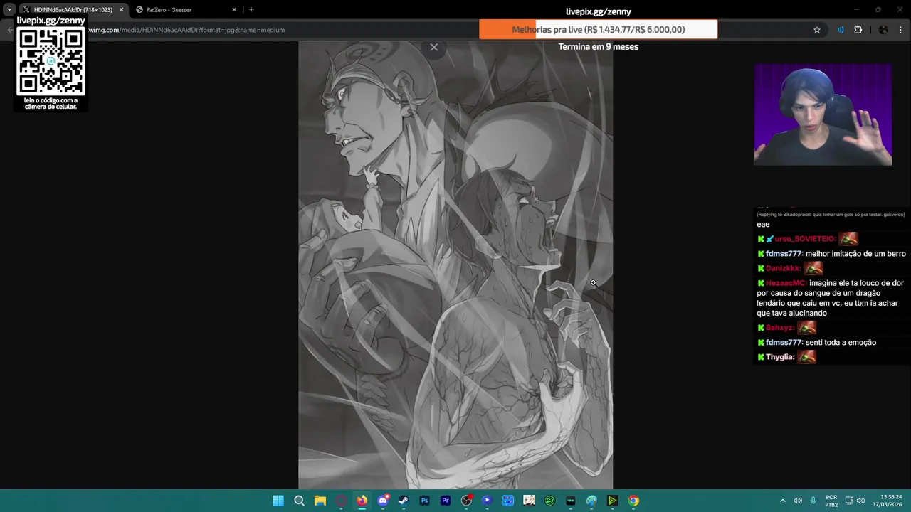
Task: Click the streamer webcam feed
Action: tap(823, 114)
